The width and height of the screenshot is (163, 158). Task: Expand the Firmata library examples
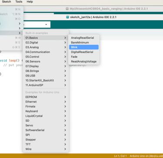tap(46, 107)
